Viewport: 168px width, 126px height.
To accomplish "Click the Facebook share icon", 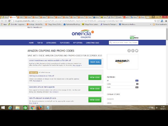I will coord(129,51).
